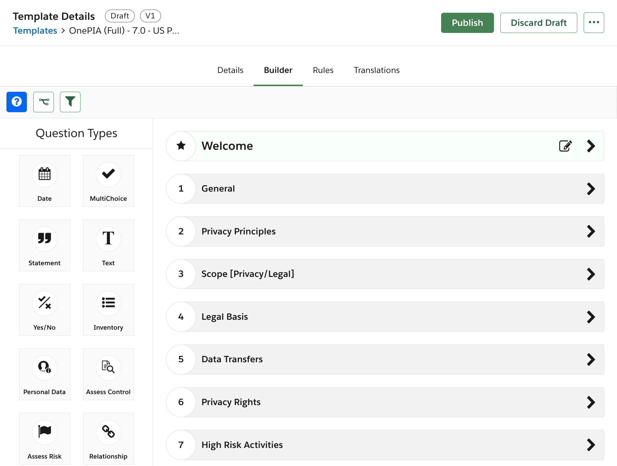Open the more options menu next to Discard Draft
The width and height of the screenshot is (617, 466).
pos(594,23)
